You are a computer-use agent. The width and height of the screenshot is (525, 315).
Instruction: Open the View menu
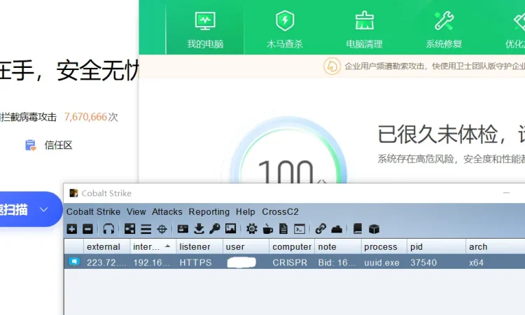click(136, 212)
